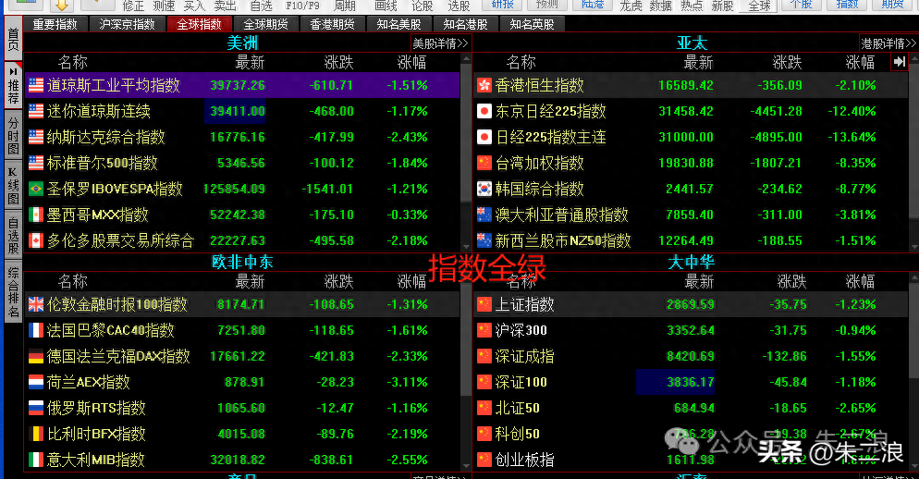Click the Australia flag beside 澳大利亚普通股指数
The image size is (919, 479).
click(x=484, y=215)
